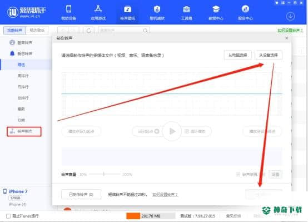The height and width of the screenshot is (222, 308).
Task: Click the magnifier search icon
Action: coord(145,31)
